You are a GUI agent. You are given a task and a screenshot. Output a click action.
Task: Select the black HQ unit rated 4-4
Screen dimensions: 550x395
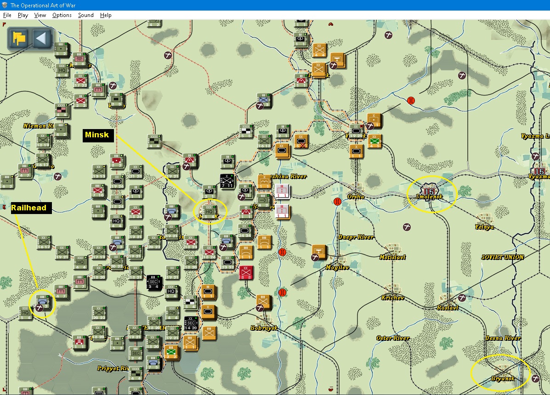pyautogui.click(x=116, y=222)
